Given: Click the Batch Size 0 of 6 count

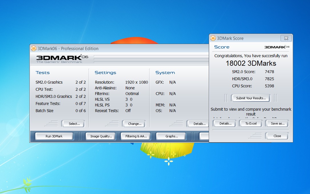Looking at the screenshot, I should point(81,111).
